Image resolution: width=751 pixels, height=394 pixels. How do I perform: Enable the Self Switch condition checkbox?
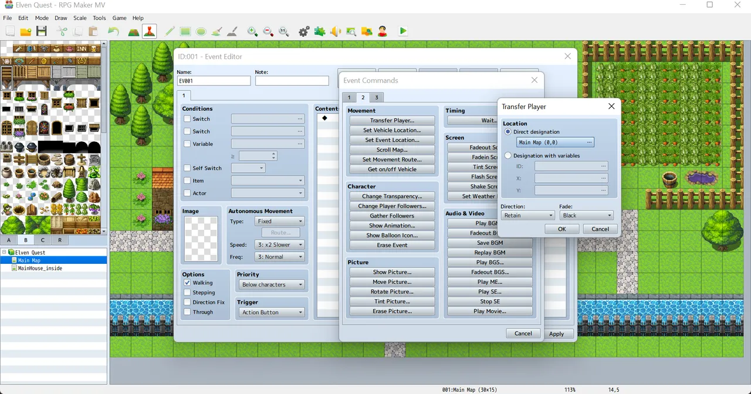187,168
